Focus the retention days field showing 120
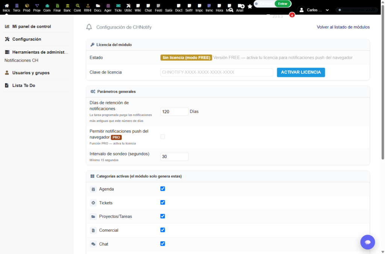Screen dimensions: 385x254 tap(174, 111)
